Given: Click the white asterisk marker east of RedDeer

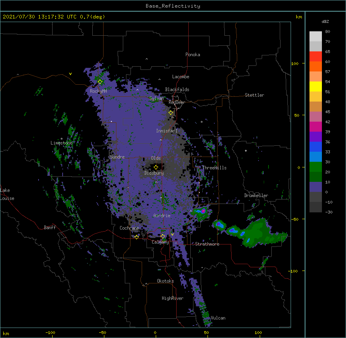Looking at the screenshot, I should coord(201,122).
